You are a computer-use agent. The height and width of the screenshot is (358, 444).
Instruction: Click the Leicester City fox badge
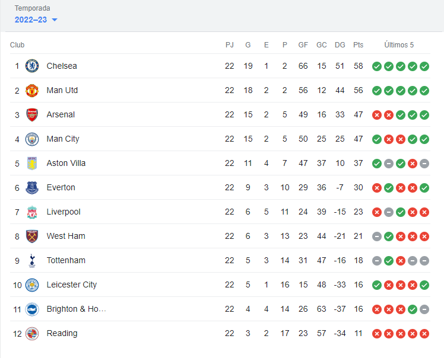32,285
